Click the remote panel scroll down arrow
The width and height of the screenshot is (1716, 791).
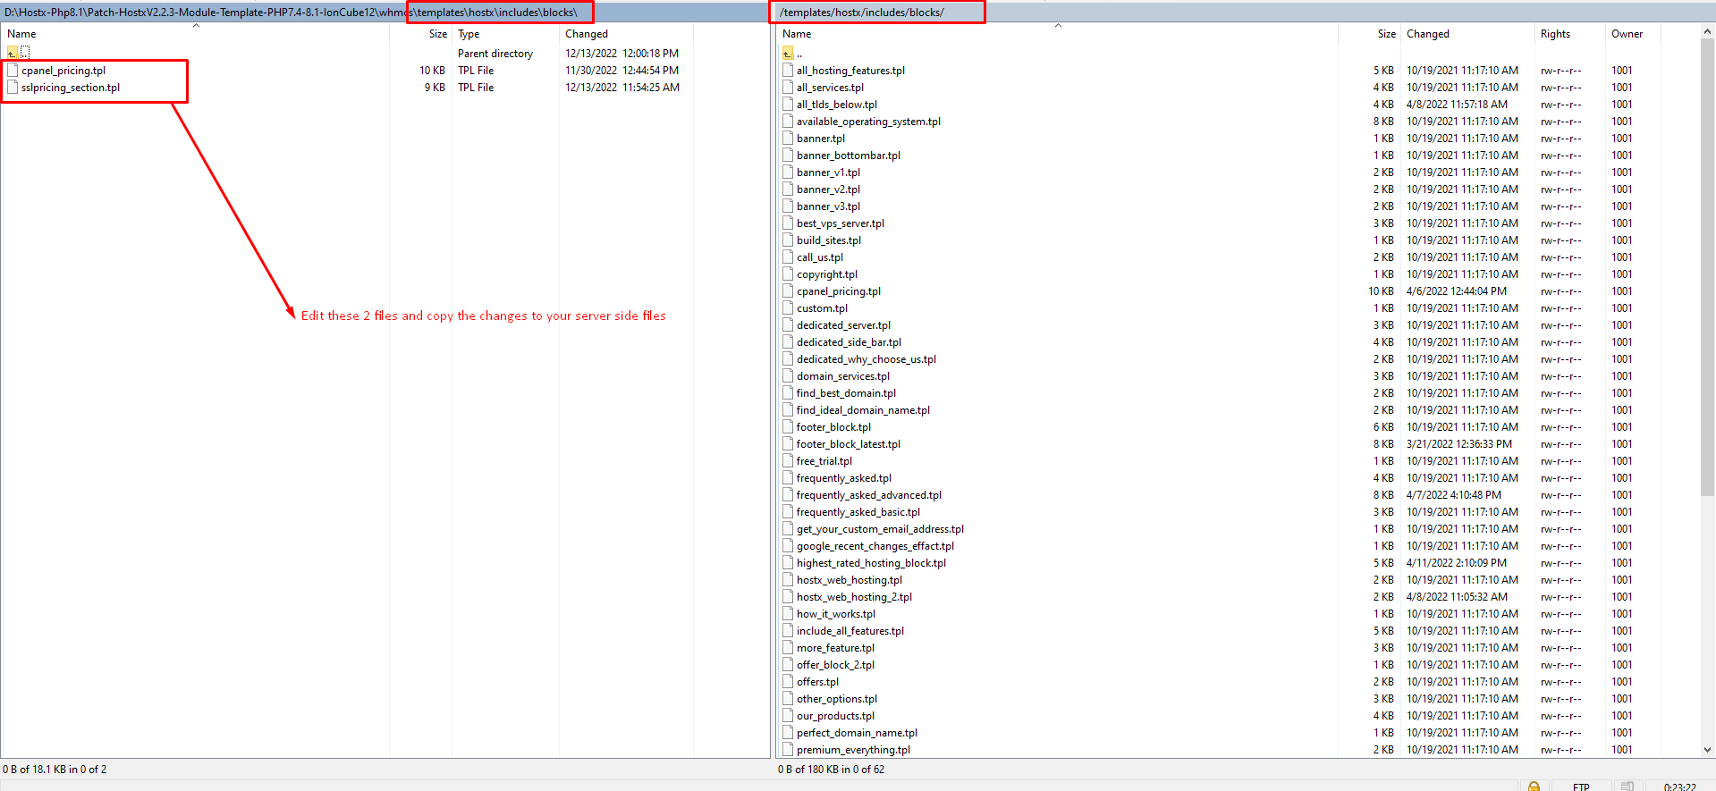[x=1707, y=750]
